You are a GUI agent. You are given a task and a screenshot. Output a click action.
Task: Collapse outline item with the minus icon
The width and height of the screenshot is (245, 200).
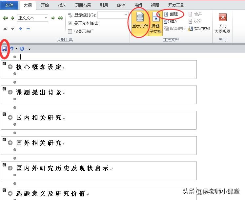28,29
